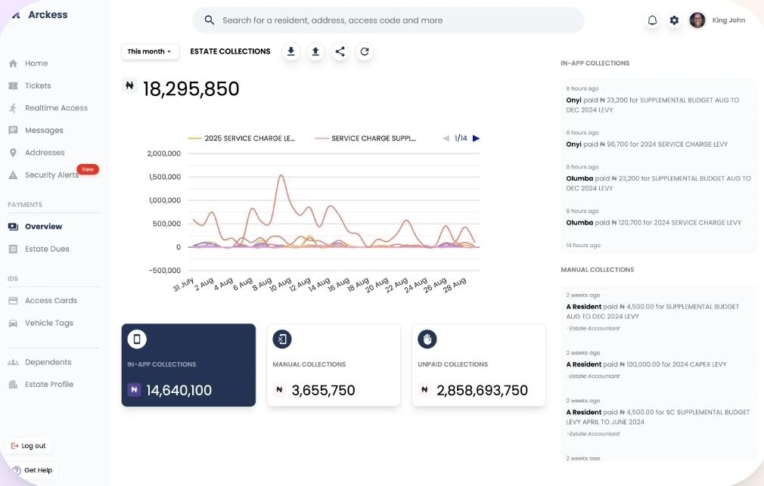Click the Arckess logo icon
Image resolution: width=764 pixels, height=486 pixels.
click(x=16, y=15)
